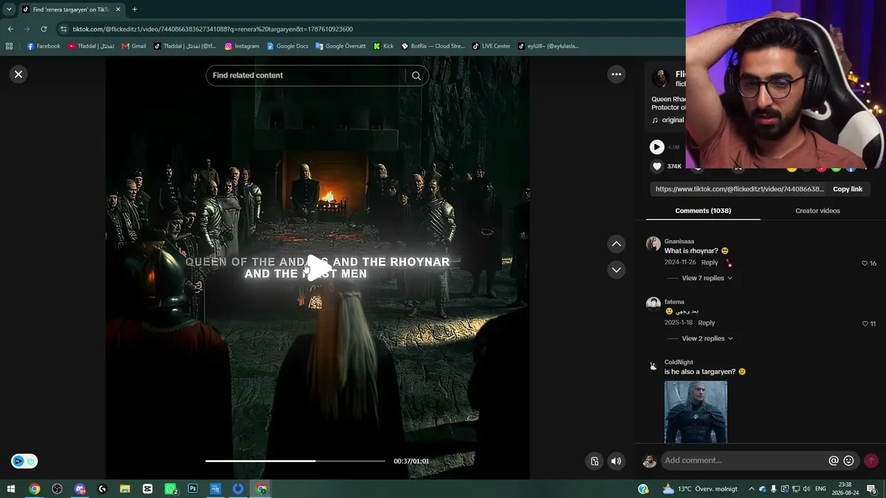Open the Gmail bookmark

(134, 46)
